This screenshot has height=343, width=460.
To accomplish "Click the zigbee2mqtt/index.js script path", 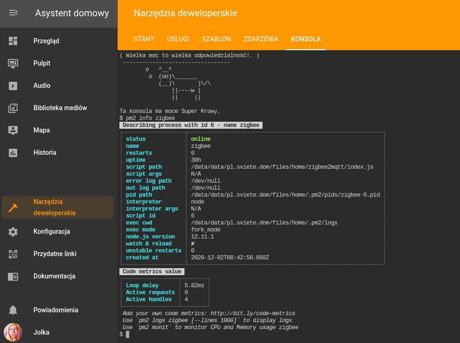I will [282, 167].
